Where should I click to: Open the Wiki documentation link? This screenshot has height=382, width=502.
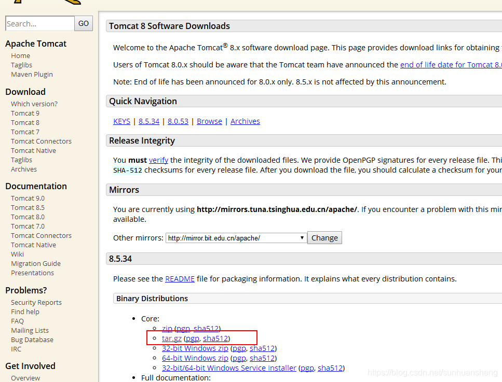tap(17, 254)
